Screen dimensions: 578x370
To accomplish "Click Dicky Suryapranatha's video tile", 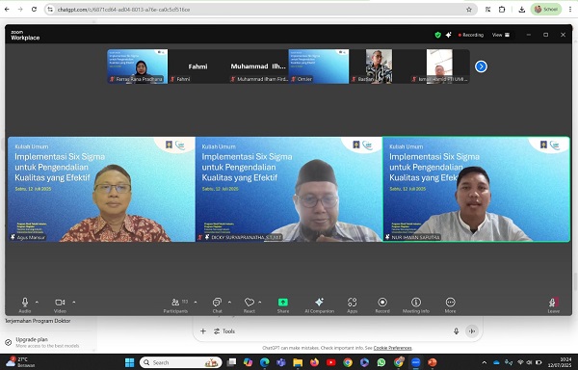I will pyautogui.click(x=289, y=190).
